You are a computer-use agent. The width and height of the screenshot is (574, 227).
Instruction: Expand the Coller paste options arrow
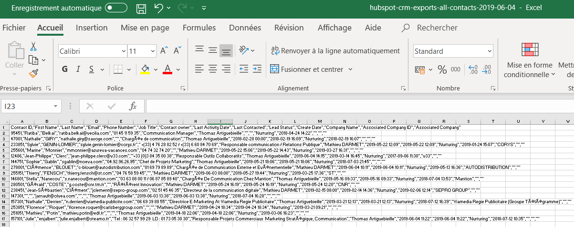click(x=15, y=74)
